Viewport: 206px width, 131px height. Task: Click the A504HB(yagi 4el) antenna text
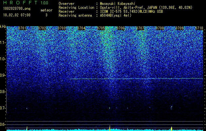[116, 15]
